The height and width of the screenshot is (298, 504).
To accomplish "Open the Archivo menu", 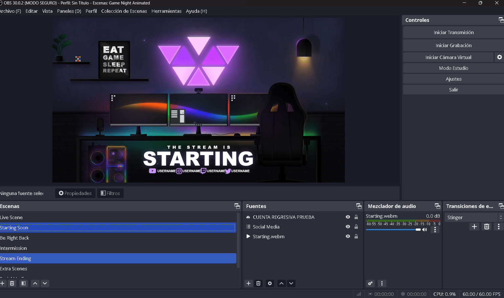I will 10,11.
